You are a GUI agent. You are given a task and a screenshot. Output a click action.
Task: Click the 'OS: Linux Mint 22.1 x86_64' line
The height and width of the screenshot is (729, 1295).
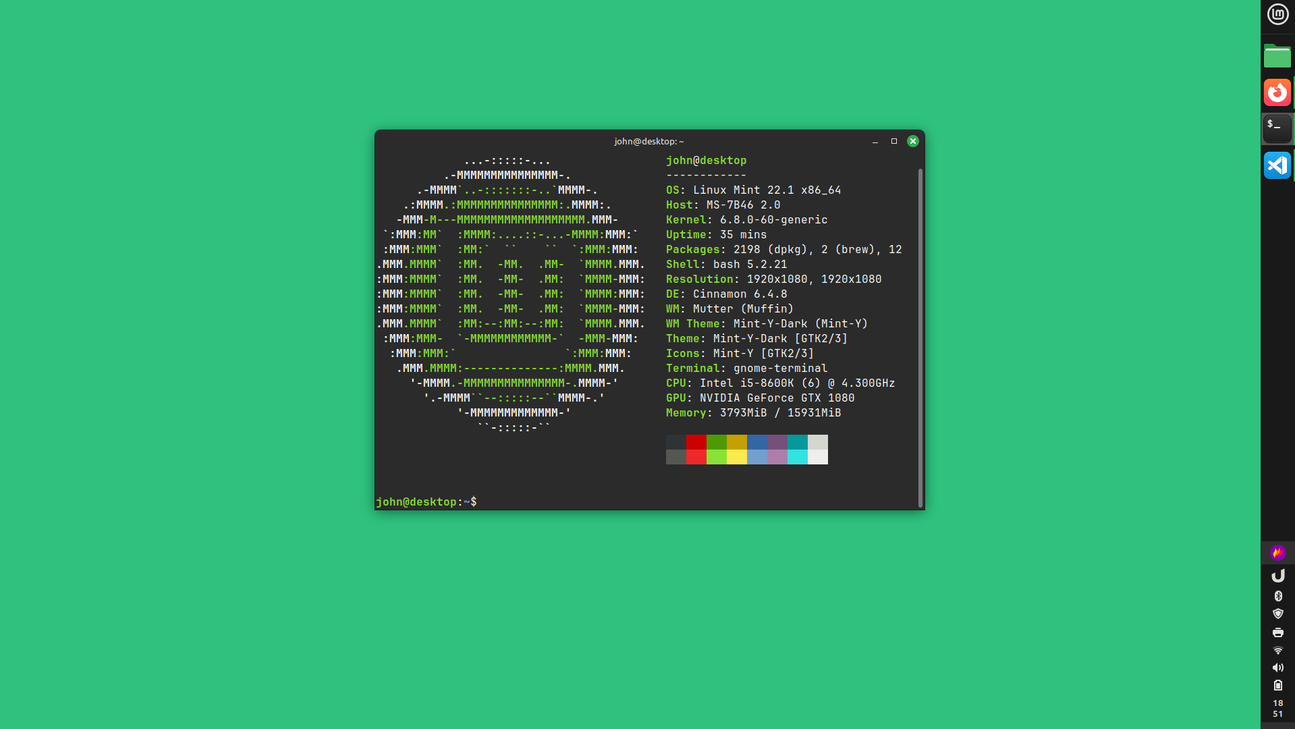pos(754,190)
